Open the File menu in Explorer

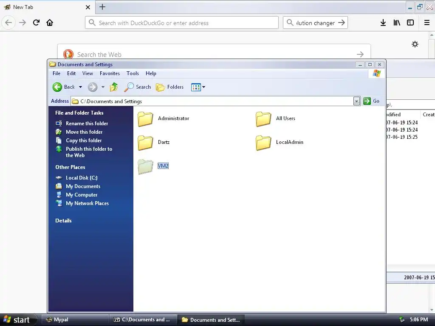click(56, 73)
